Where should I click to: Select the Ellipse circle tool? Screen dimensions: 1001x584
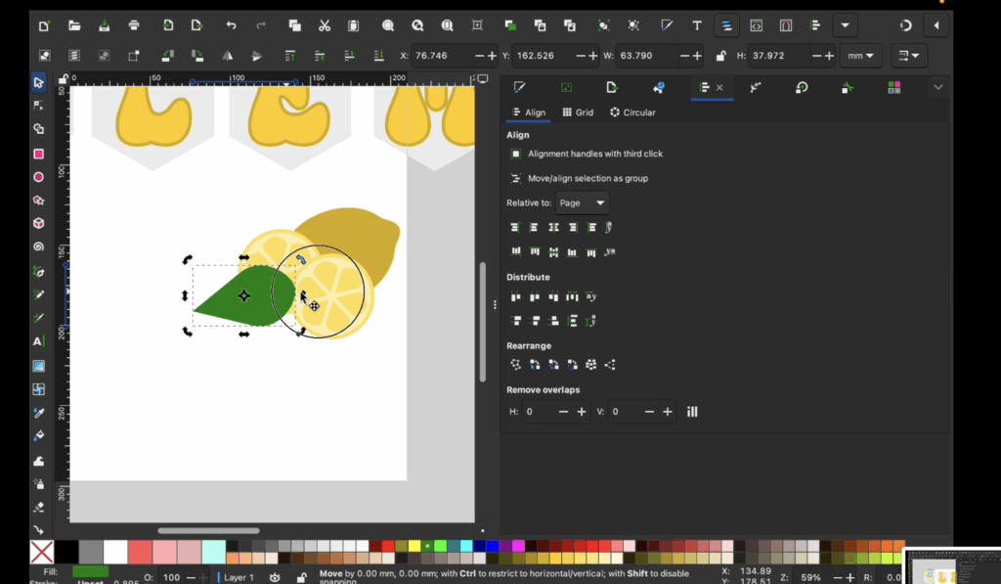(38, 177)
